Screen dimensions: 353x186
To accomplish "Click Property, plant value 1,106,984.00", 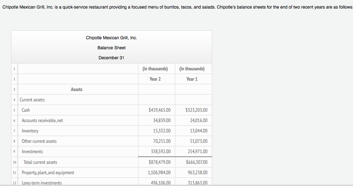I will [159, 172].
